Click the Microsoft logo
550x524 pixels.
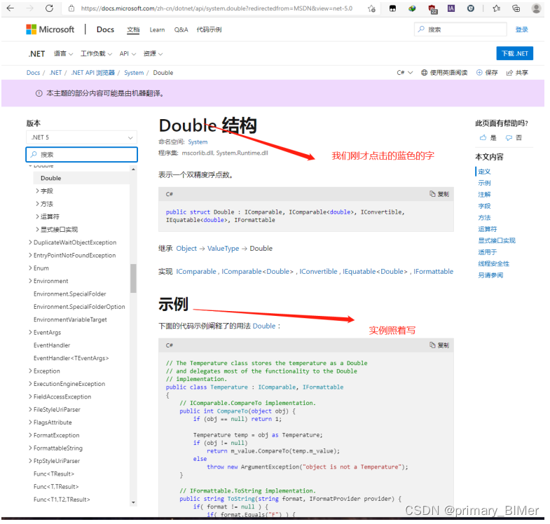[50, 29]
